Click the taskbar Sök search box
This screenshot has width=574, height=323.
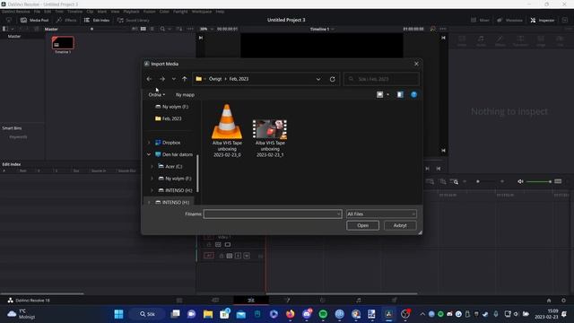point(147,314)
